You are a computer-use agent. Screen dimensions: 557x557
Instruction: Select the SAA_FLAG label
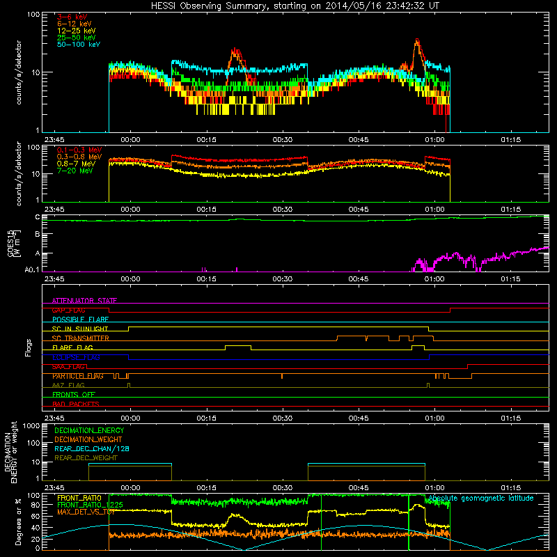pyautogui.click(x=68, y=367)
